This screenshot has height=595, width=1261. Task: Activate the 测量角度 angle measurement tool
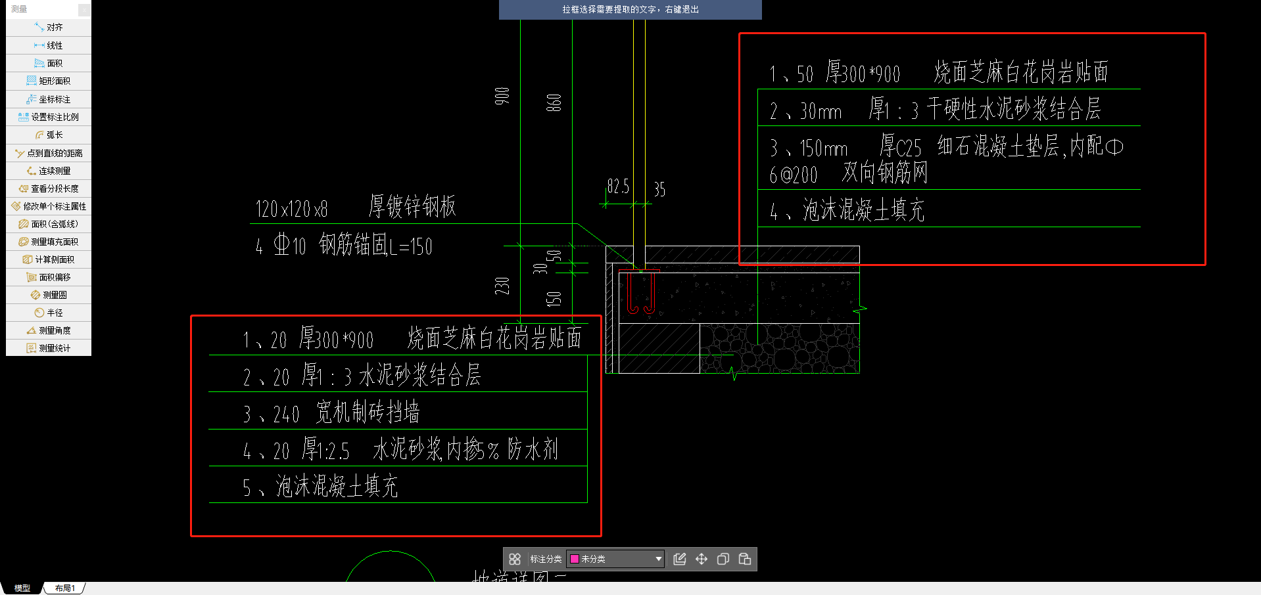point(49,330)
